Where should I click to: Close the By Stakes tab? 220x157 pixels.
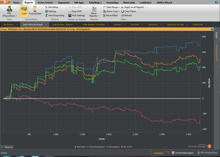coord(17,25)
